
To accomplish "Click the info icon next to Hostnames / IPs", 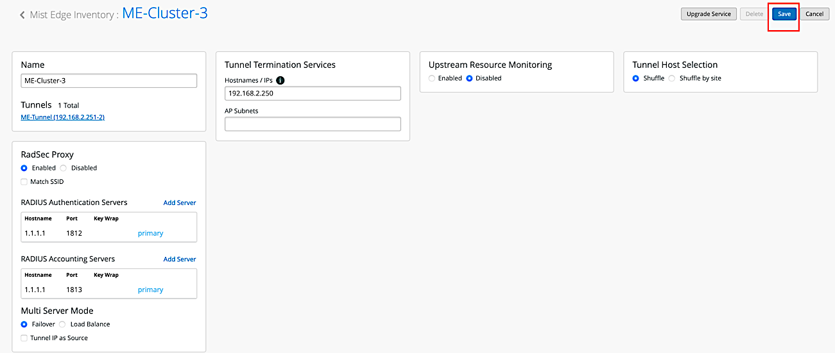I will point(280,81).
